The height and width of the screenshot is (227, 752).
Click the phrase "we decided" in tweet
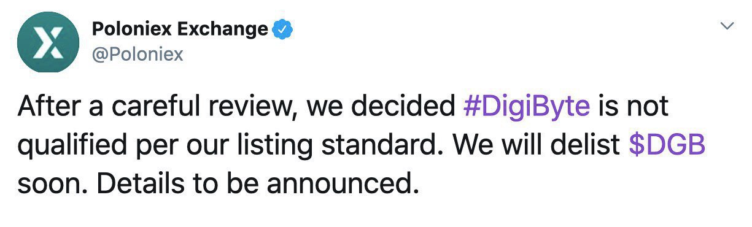tap(379, 107)
